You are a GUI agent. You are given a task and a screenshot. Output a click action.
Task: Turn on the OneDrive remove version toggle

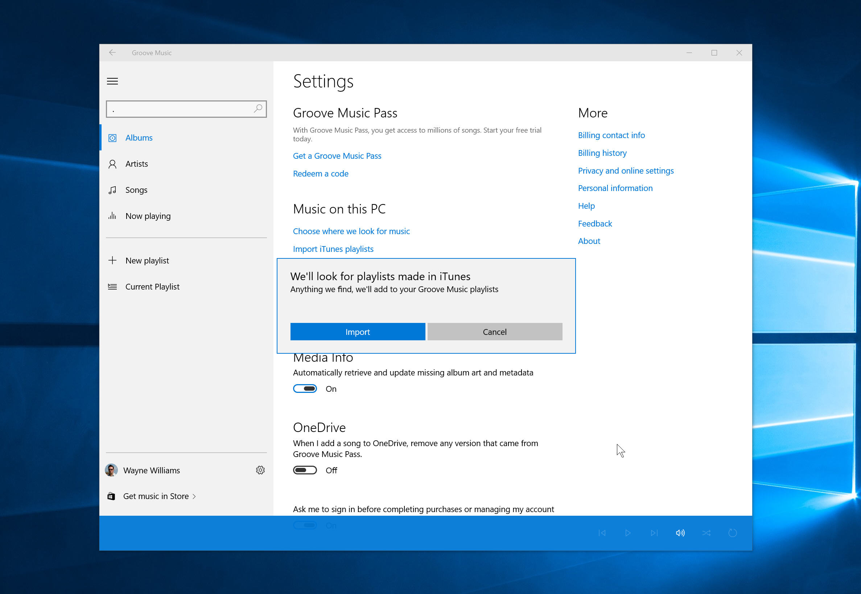click(x=305, y=470)
